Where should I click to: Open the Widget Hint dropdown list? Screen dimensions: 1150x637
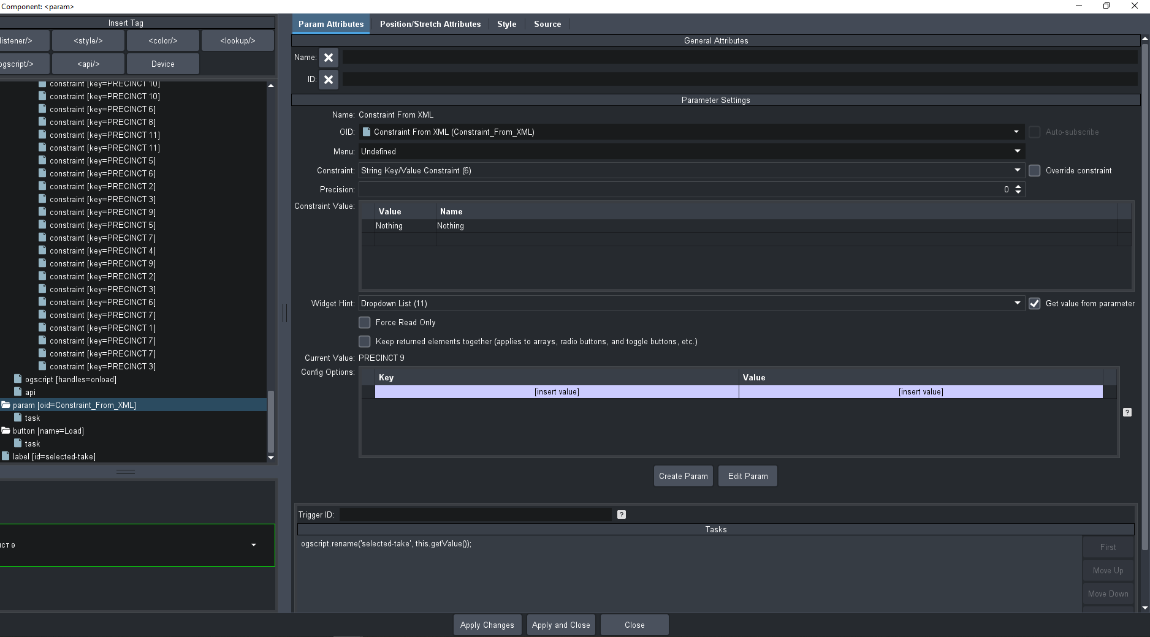[1017, 303]
